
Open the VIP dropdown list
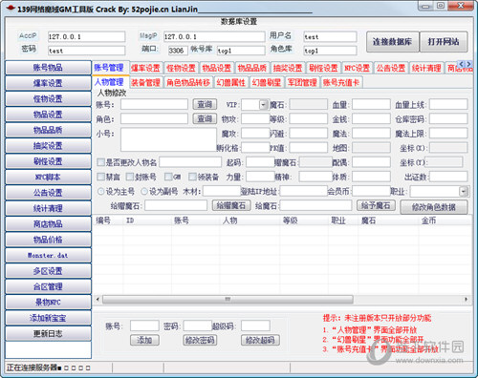[x=263, y=104]
